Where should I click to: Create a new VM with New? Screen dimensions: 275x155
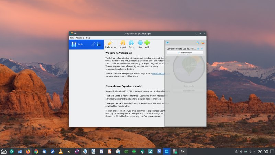coord(140,44)
